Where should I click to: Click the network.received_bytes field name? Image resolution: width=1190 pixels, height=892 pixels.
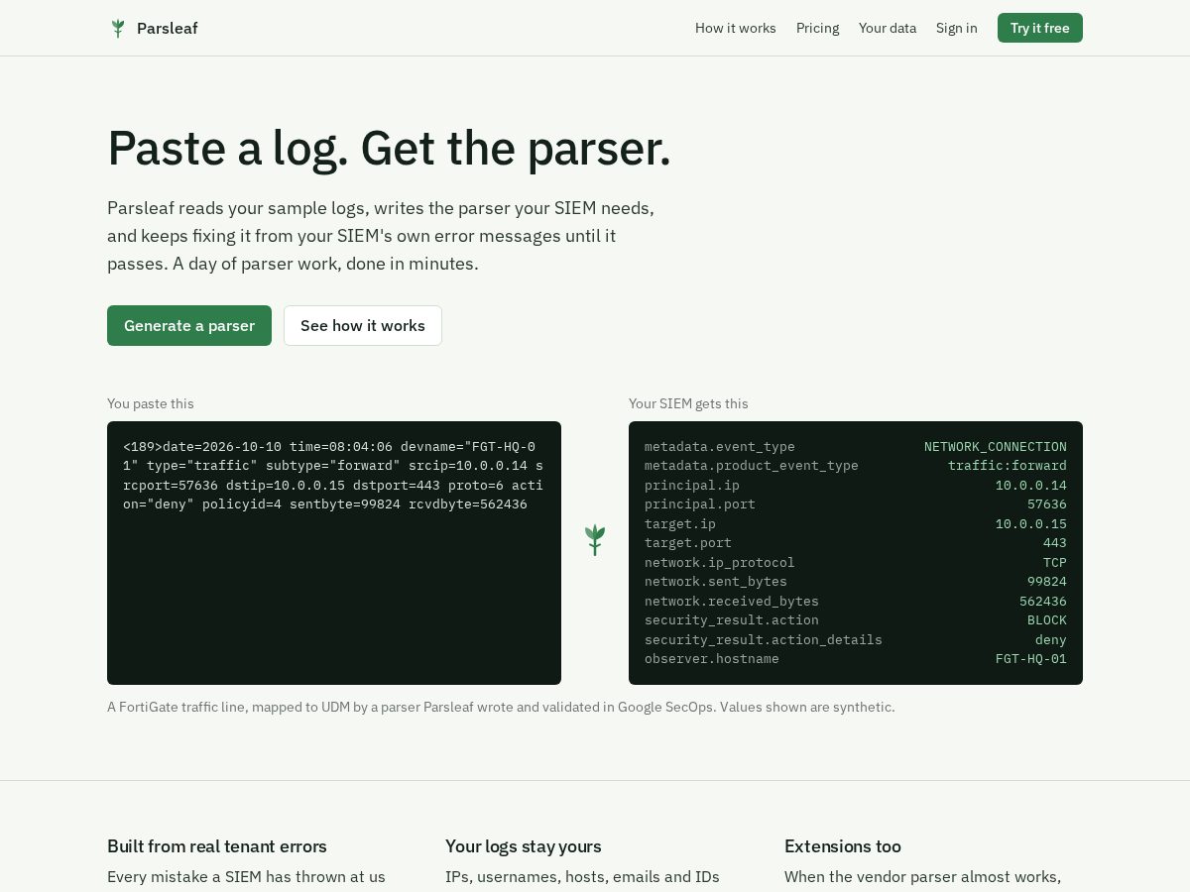[732, 602]
